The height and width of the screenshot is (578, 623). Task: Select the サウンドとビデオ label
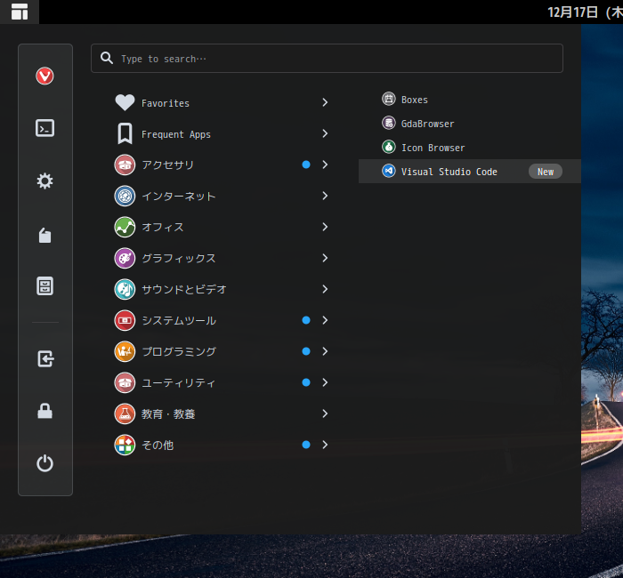pos(184,289)
